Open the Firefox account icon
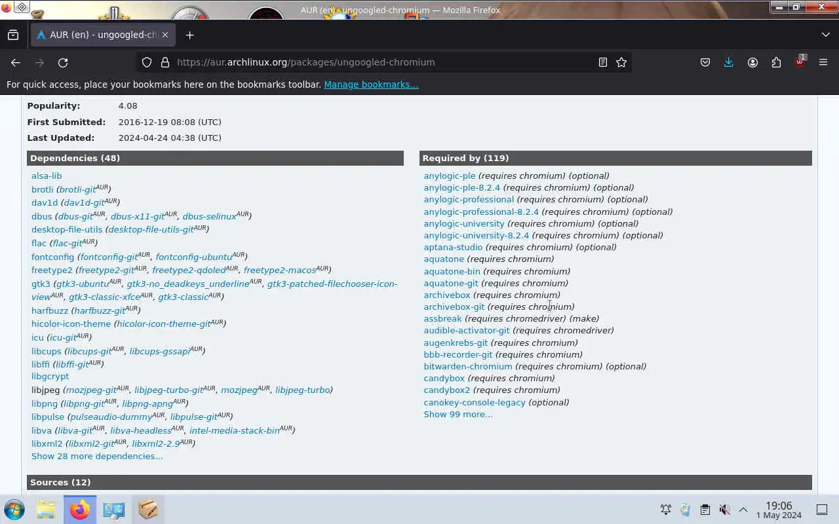Image resolution: width=839 pixels, height=524 pixels. 752,62
